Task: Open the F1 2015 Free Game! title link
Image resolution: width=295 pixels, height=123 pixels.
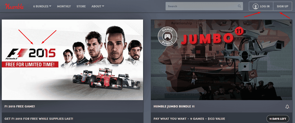Action: tap(22, 106)
